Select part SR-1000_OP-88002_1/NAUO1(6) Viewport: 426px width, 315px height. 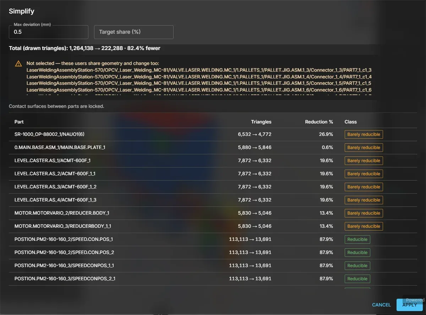pos(213,134)
